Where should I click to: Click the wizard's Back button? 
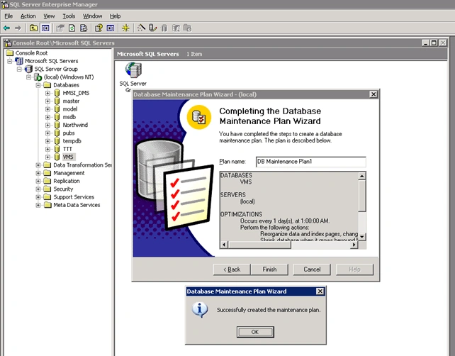232,269
